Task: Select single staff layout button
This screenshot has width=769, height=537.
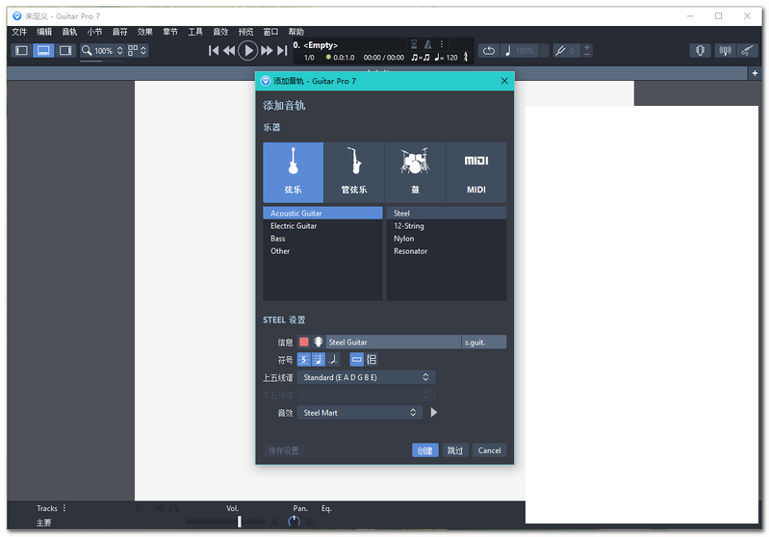Action: coord(356,360)
